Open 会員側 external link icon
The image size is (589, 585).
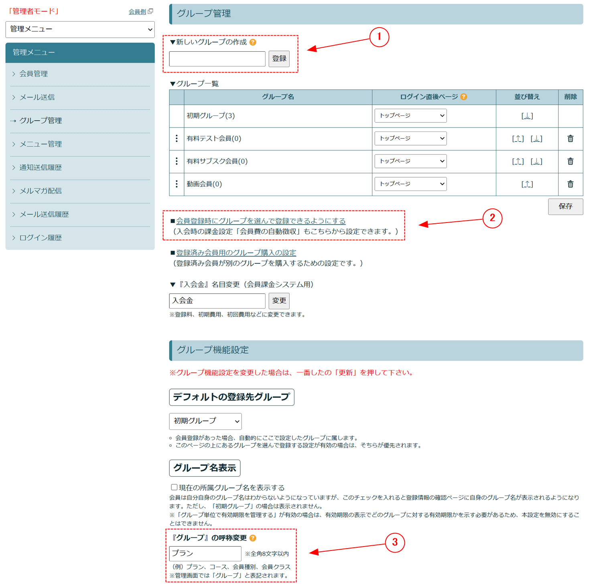point(150,11)
